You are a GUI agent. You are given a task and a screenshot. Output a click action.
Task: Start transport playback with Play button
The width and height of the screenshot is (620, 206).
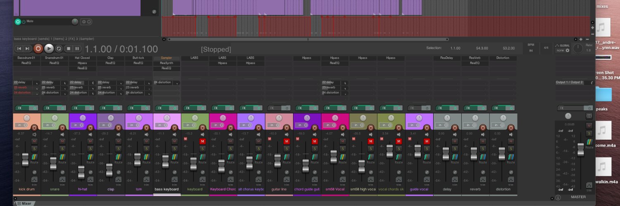(x=49, y=48)
